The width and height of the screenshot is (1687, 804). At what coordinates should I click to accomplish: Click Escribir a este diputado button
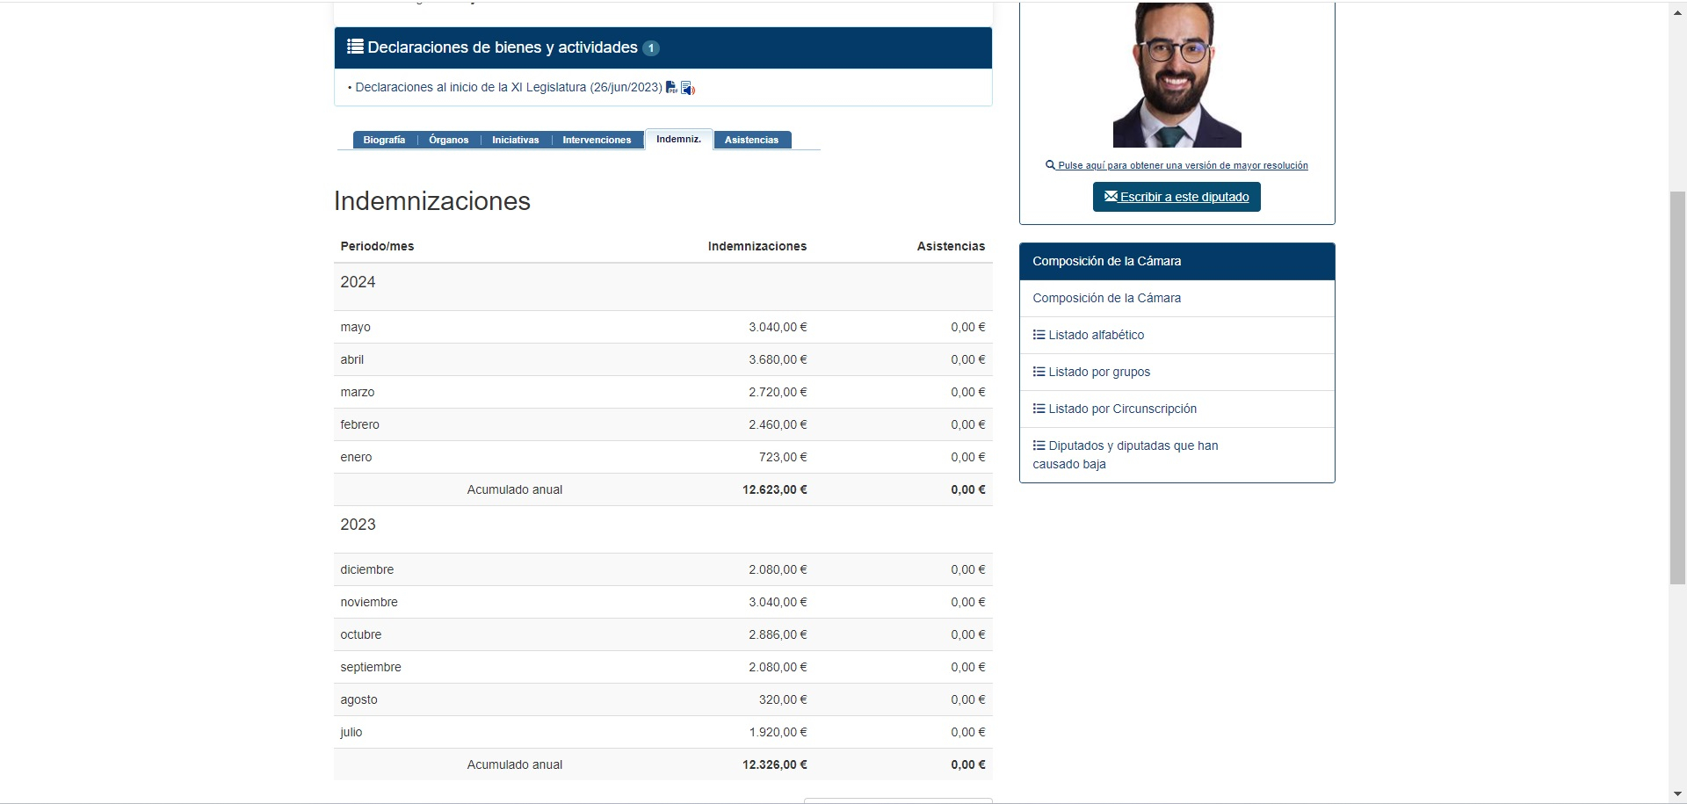[x=1177, y=197]
